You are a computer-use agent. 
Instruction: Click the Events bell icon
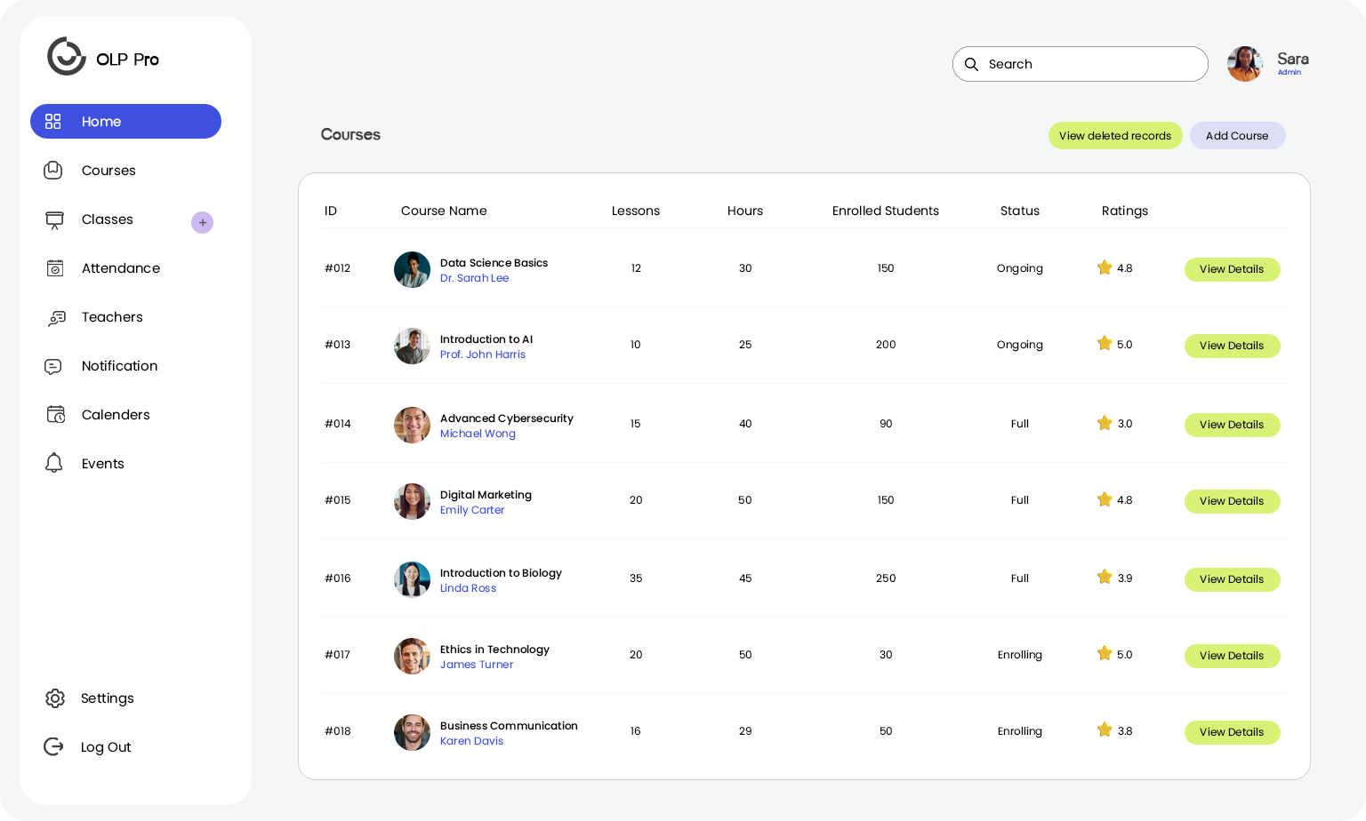54,463
